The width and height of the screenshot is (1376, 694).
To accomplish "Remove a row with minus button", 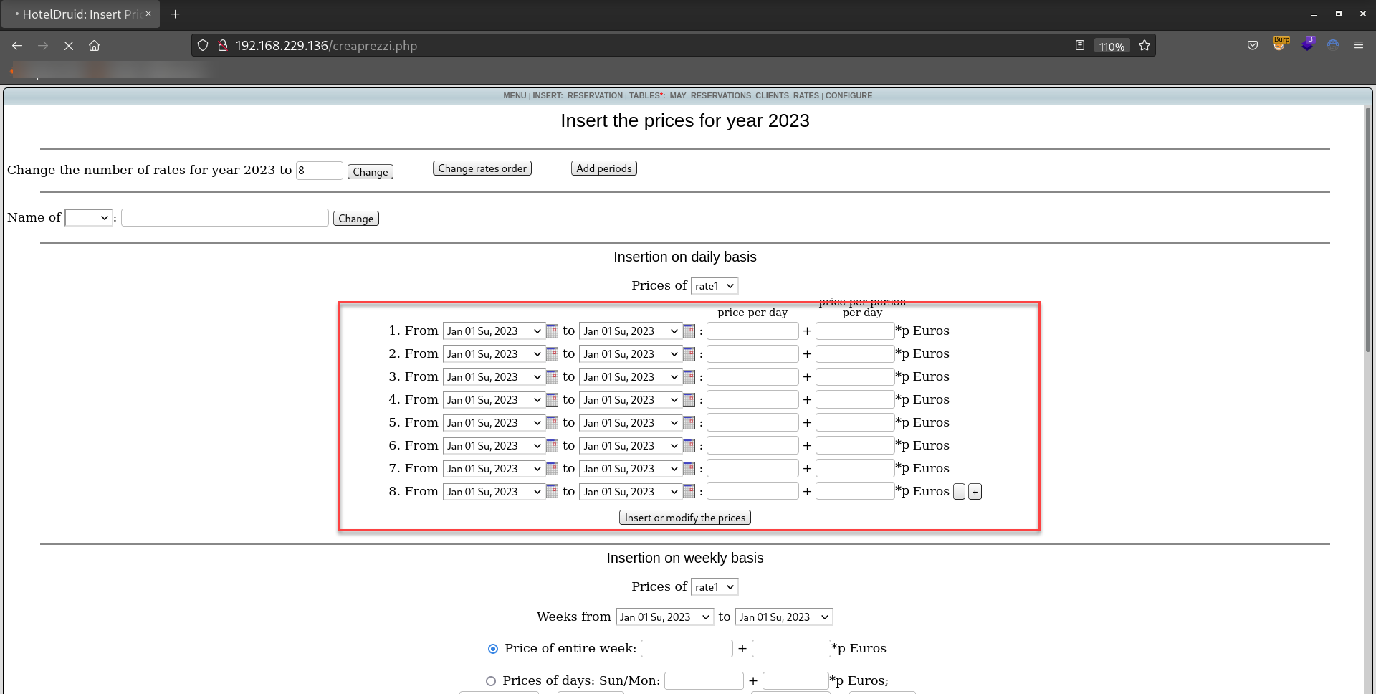I will (x=960, y=492).
